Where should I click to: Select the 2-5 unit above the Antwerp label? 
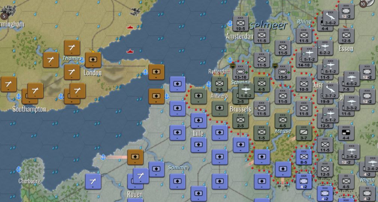(219, 84)
